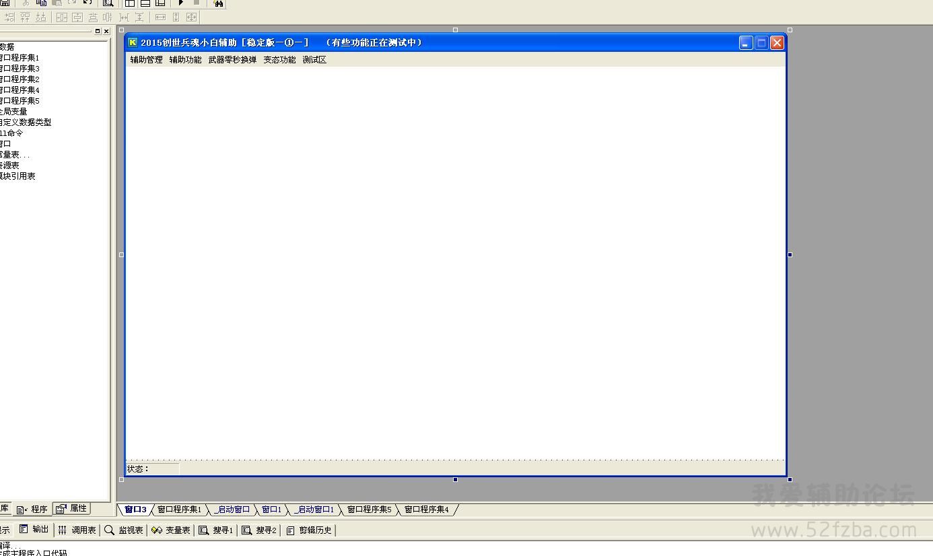Image resolution: width=933 pixels, height=556 pixels.
Task: Click the make same width icon
Action: [x=160, y=17]
